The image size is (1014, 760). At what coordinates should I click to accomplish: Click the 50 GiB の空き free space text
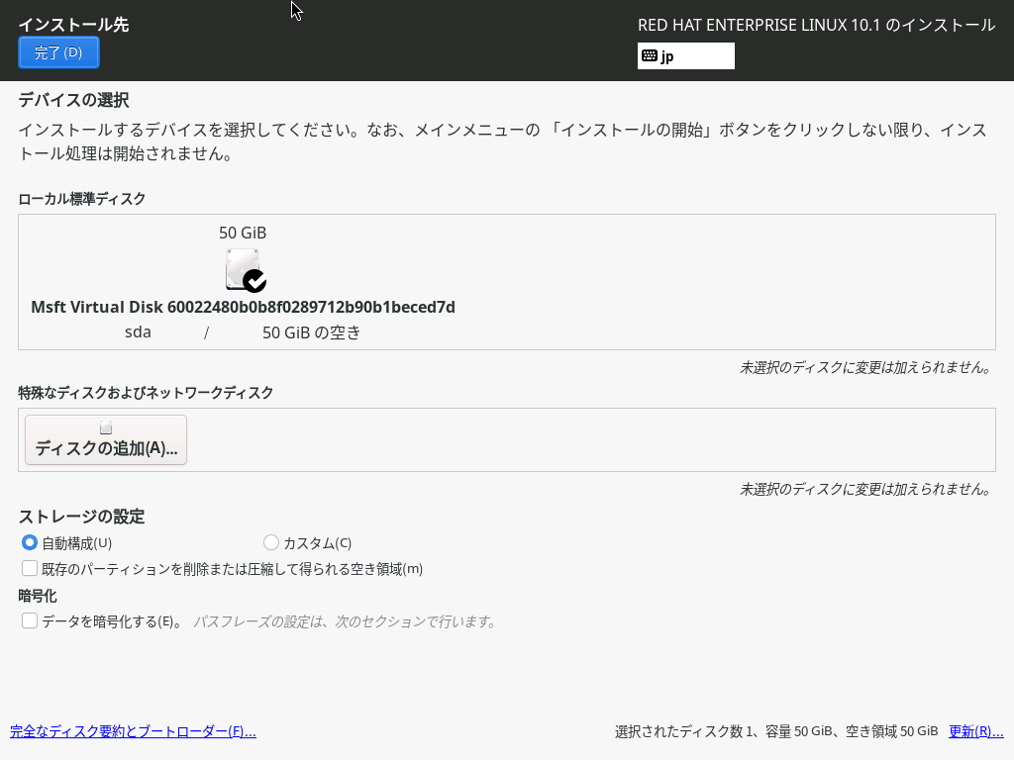point(311,333)
